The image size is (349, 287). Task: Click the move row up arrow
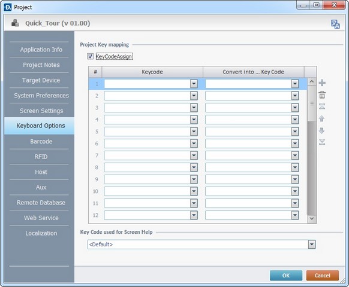click(322, 118)
